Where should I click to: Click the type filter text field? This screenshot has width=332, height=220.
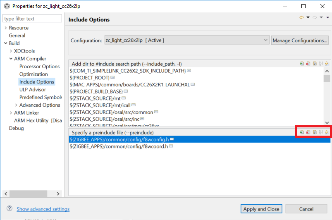coord(32,19)
